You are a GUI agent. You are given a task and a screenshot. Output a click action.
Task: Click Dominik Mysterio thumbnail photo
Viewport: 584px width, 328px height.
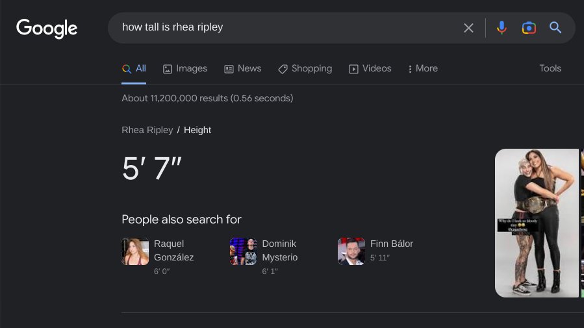tap(243, 251)
